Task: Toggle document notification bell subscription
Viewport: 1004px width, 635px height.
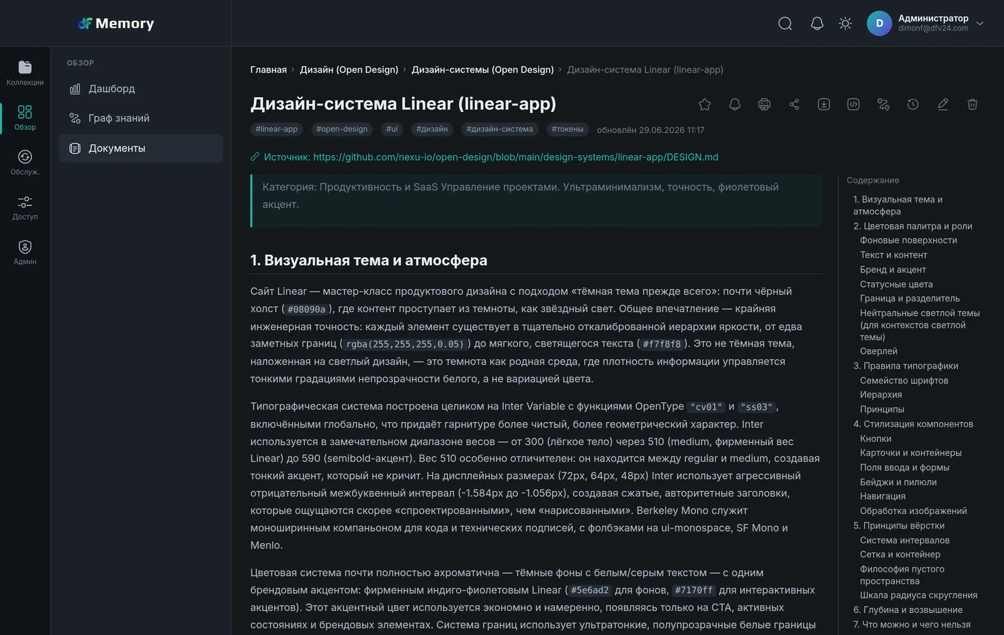Action: pos(735,105)
